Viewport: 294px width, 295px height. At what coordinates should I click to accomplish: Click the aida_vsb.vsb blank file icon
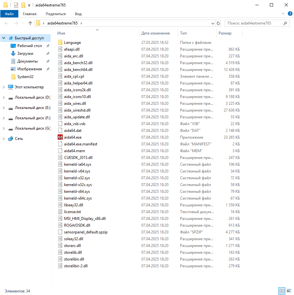point(60,124)
